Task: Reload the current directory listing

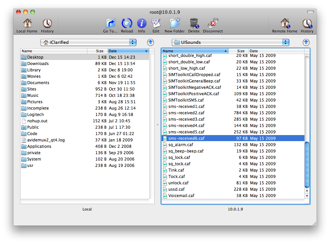Action: pos(127,23)
